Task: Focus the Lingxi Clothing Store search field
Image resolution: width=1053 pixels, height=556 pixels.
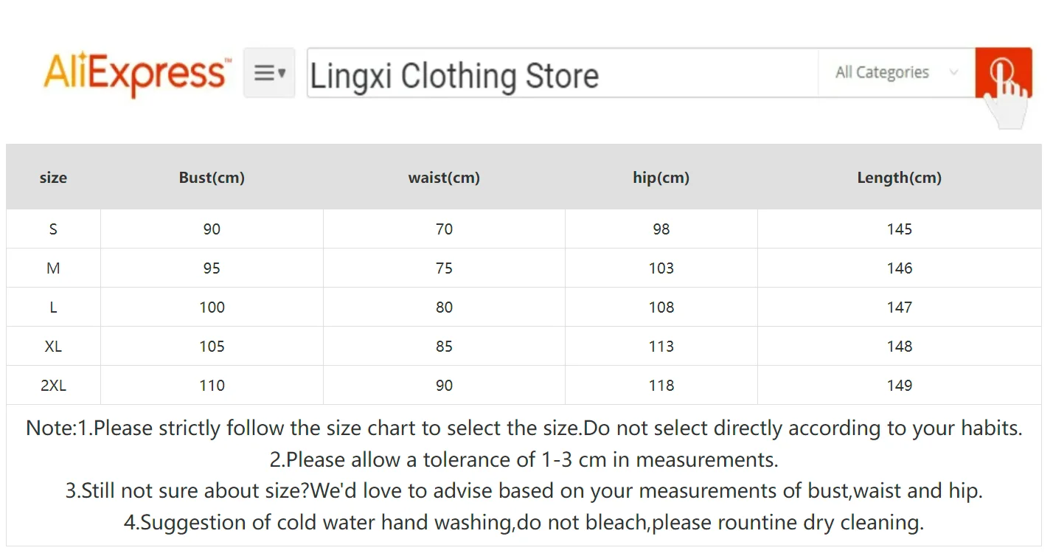Action: tap(563, 73)
